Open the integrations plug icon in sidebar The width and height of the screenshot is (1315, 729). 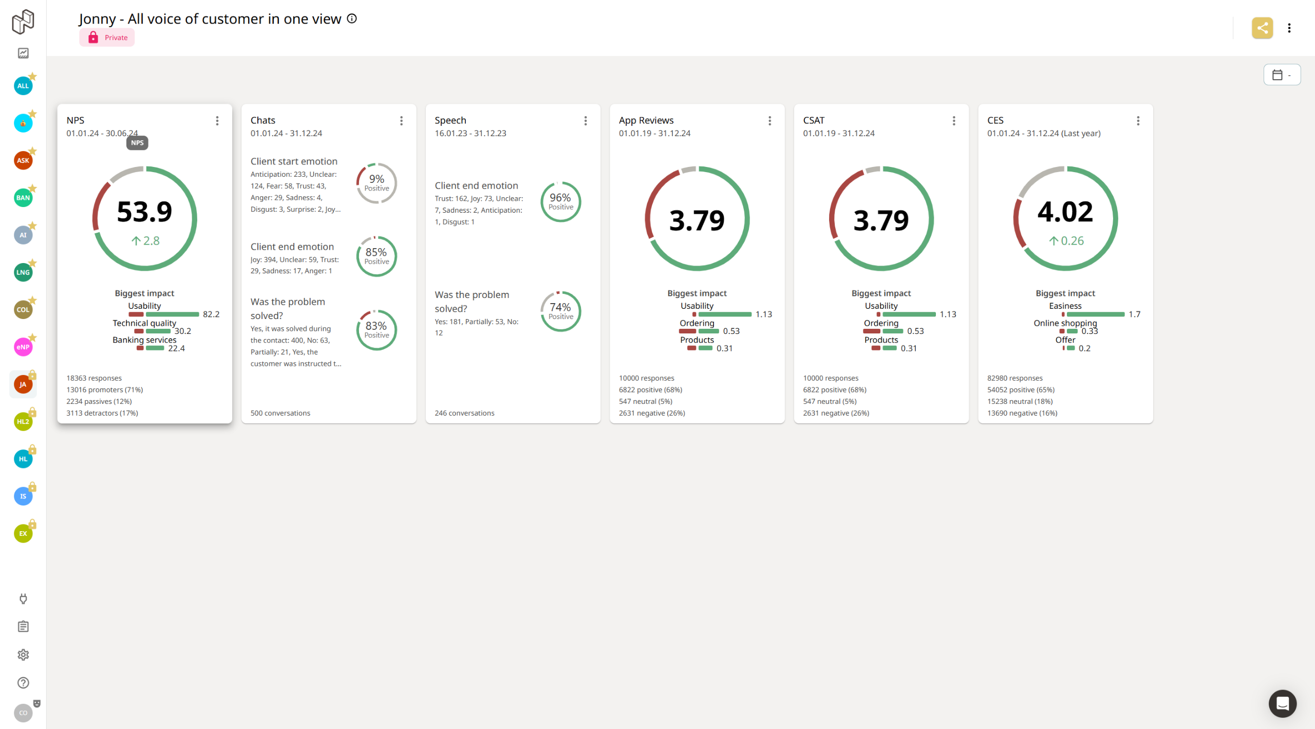tap(23, 599)
